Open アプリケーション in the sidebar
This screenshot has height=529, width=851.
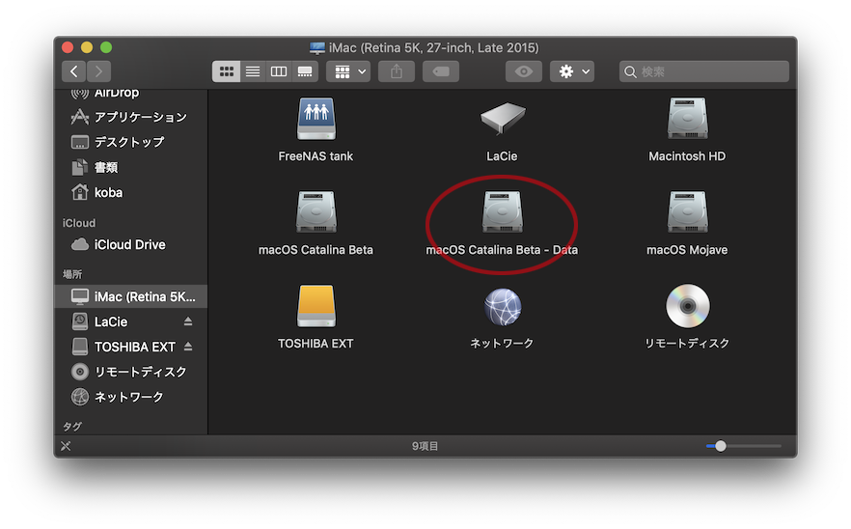[x=131, y=118]
